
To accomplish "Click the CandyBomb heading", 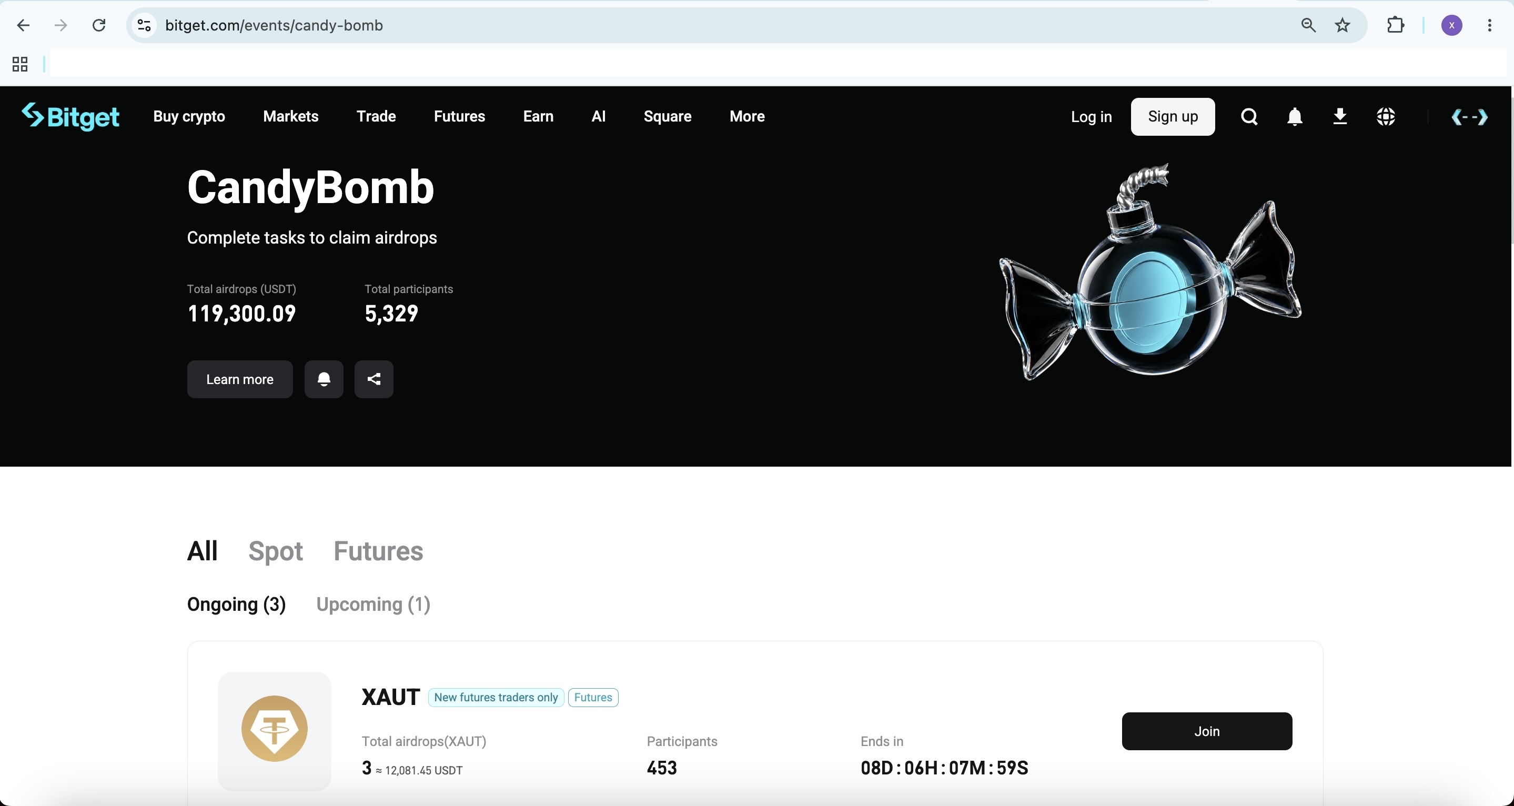I will tap(310, 188).
